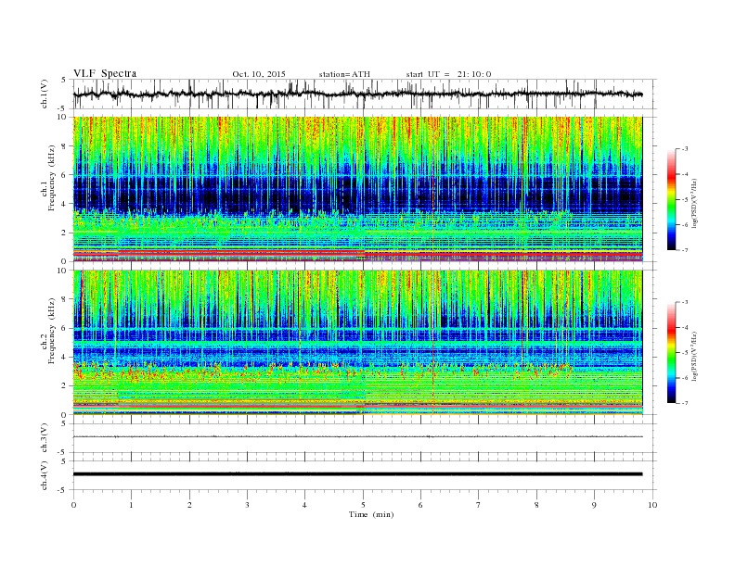Click the "ch.1 Frequency (kHz)" axis label
This screenshot has height=567, width=735.
[x=48, y=178]
